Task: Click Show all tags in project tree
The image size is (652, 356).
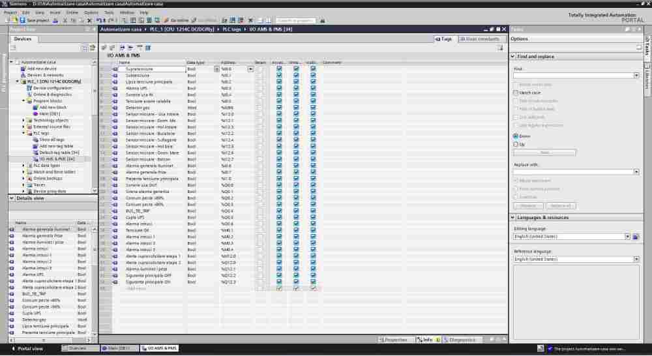Action: coord(52,140)
